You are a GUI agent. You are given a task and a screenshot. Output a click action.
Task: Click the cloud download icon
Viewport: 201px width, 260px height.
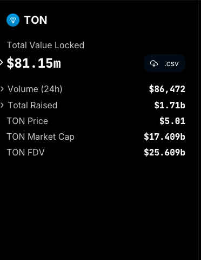(x=154, y=63)
